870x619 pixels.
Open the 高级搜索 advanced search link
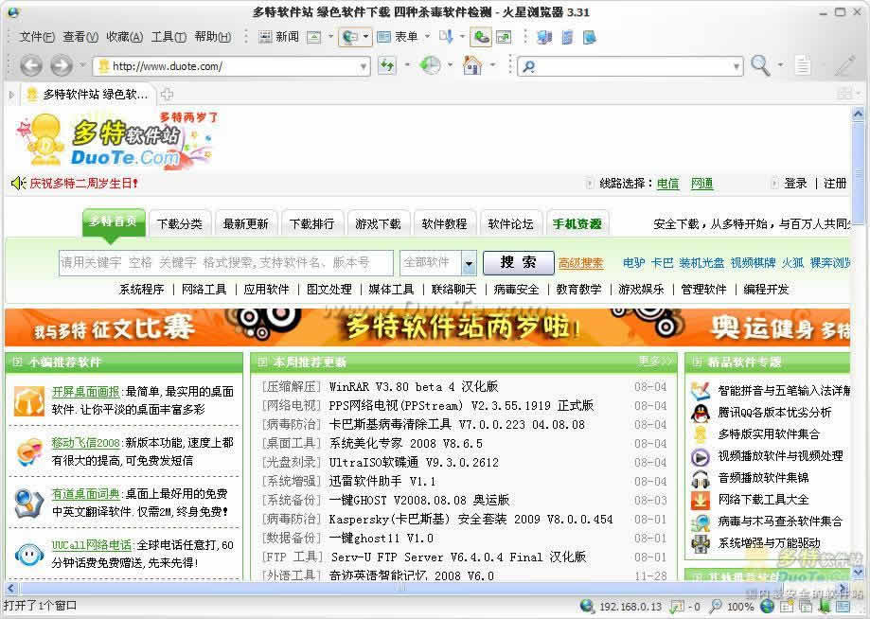[x=580, y=263]
